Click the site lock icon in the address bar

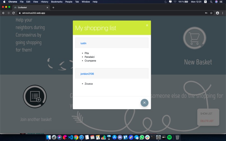pyautogui.click(x=20, y=13)
